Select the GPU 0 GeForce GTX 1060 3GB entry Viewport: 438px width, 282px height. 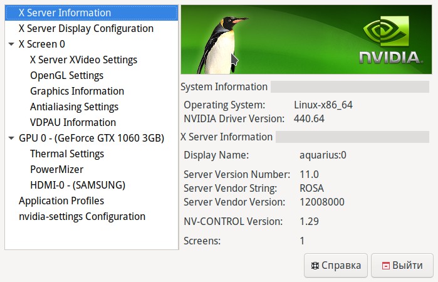click(91, 138)
